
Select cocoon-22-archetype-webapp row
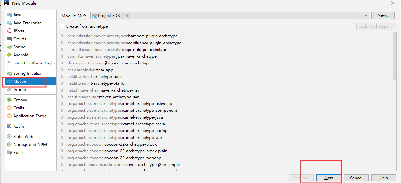226,158
